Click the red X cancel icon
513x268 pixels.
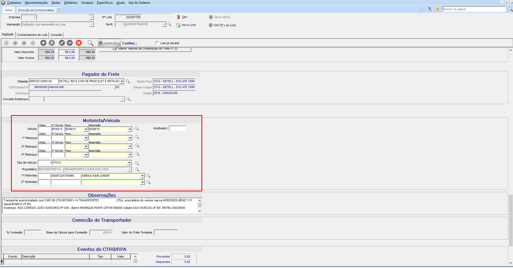click(79, 43)
